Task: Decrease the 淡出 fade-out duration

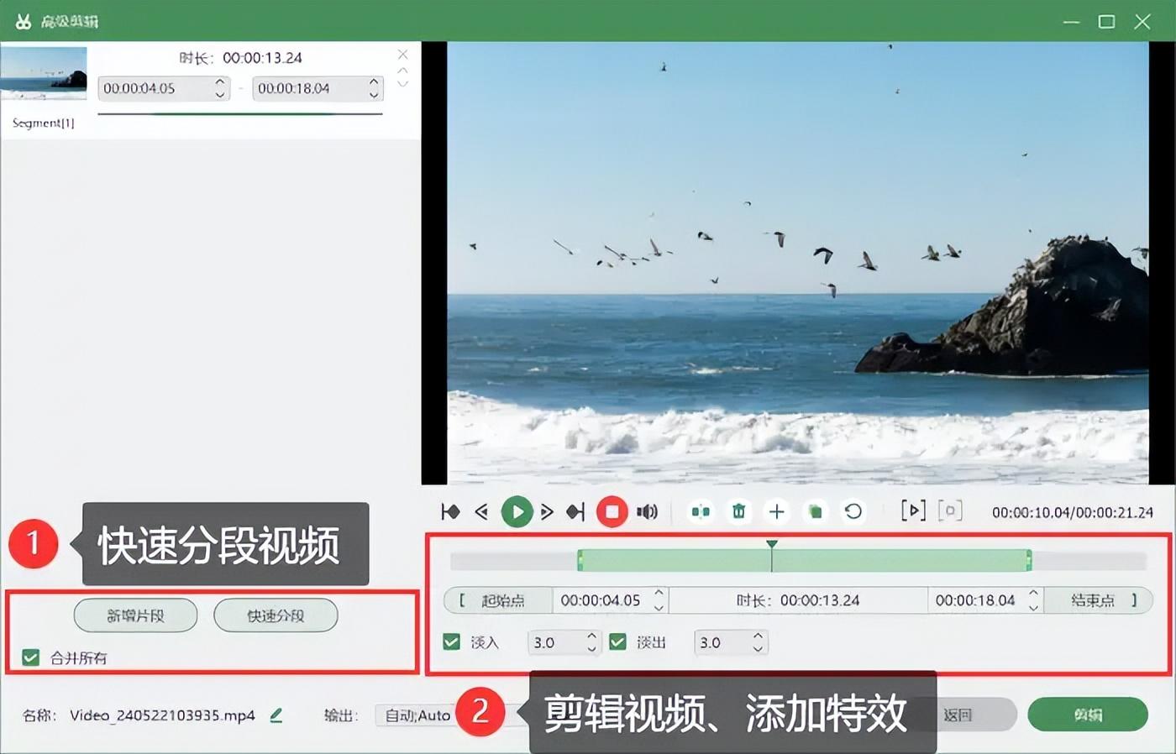Action: click(x=758, y=648)
